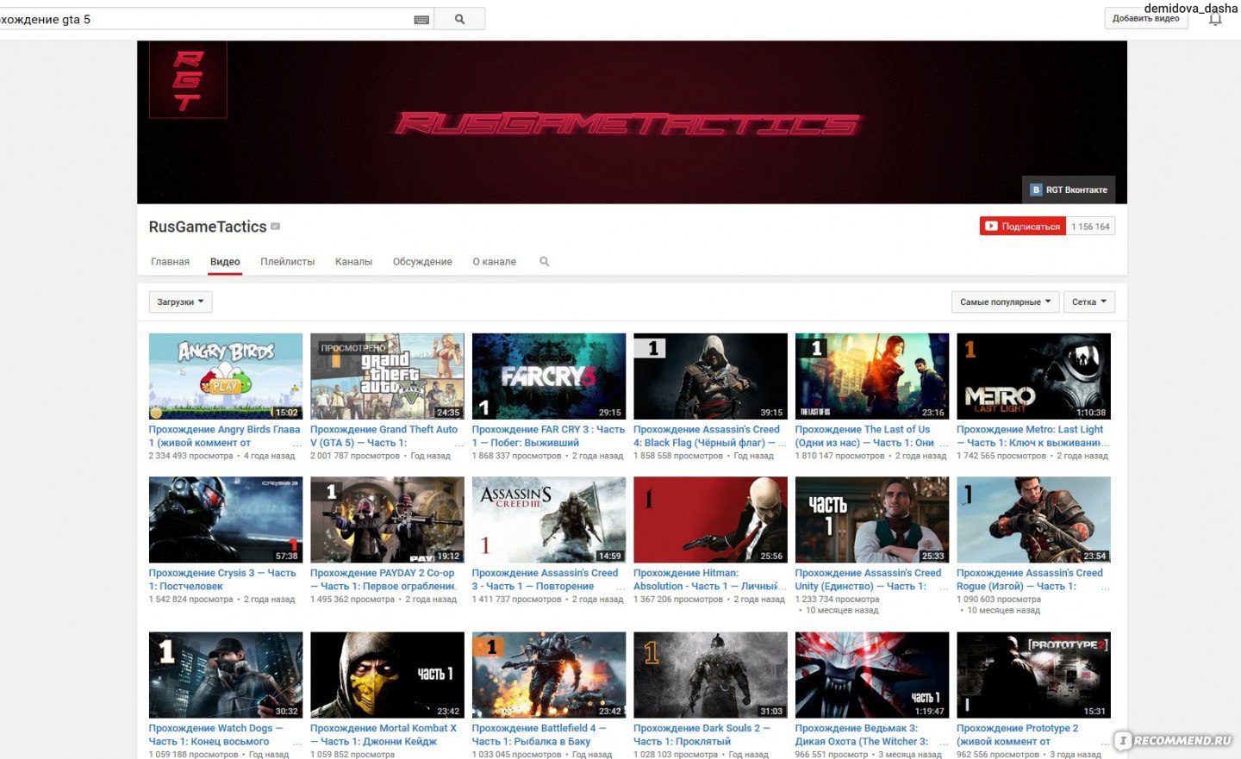Open the notifications bell icon

[1215, 19]
